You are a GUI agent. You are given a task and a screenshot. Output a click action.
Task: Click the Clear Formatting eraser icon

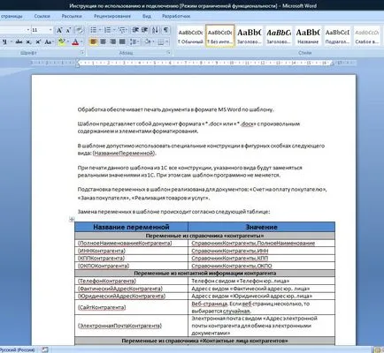79,30
